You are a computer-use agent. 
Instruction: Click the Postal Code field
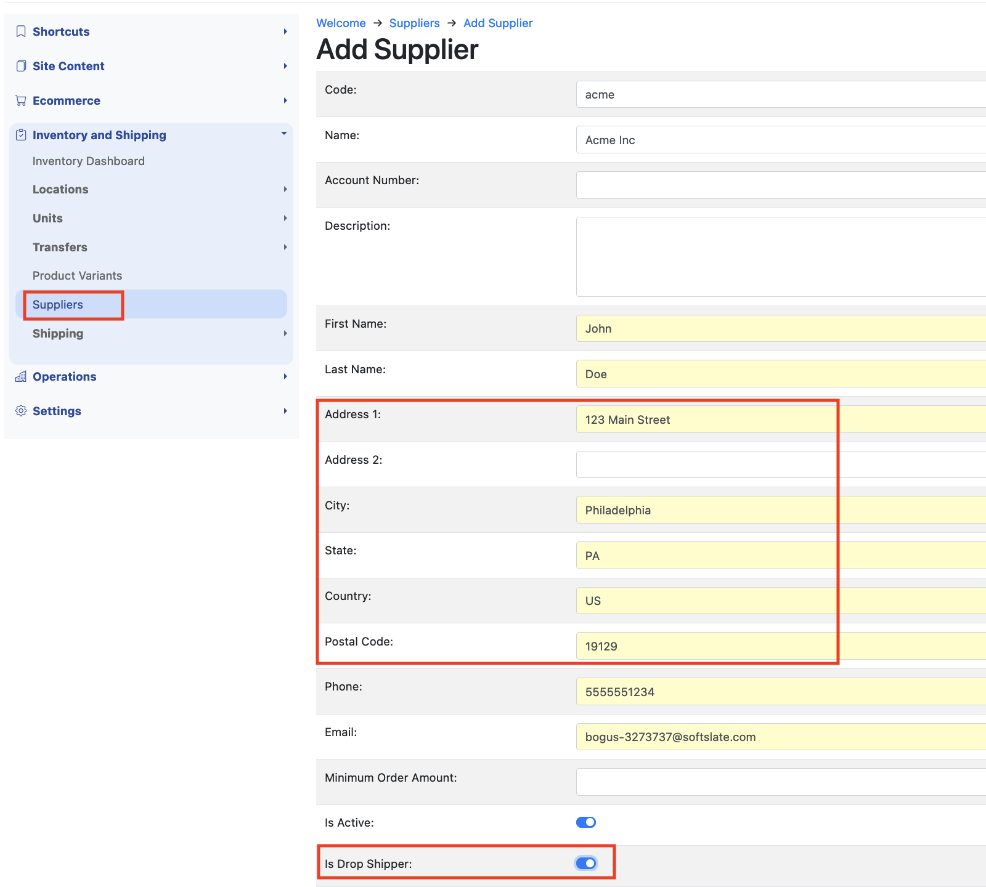pyautogui.click(x=781, y=646)
